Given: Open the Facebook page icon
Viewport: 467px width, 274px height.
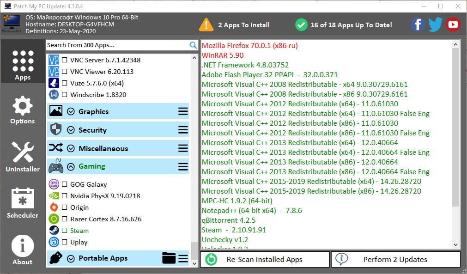Looking at the screenshot, I should 418,24.
